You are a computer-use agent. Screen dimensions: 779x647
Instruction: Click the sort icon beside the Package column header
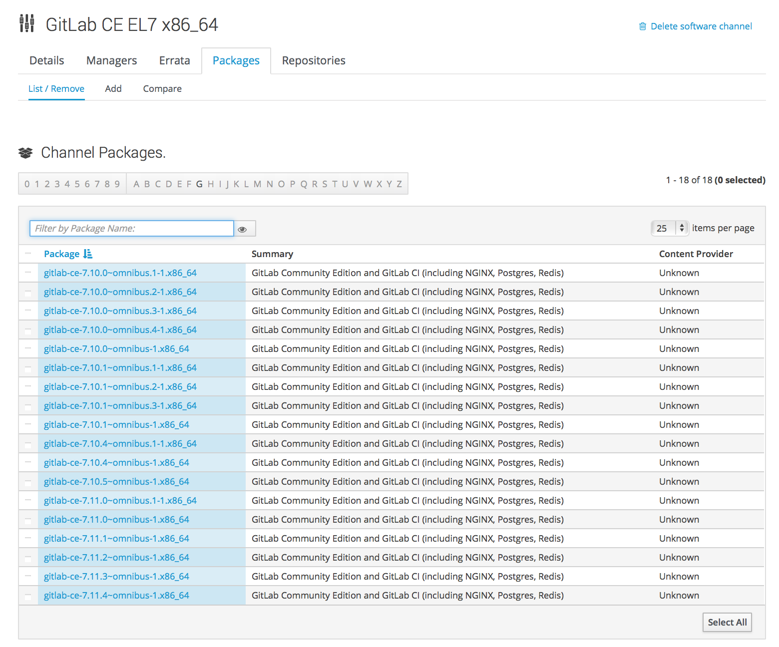coord(88,254)
